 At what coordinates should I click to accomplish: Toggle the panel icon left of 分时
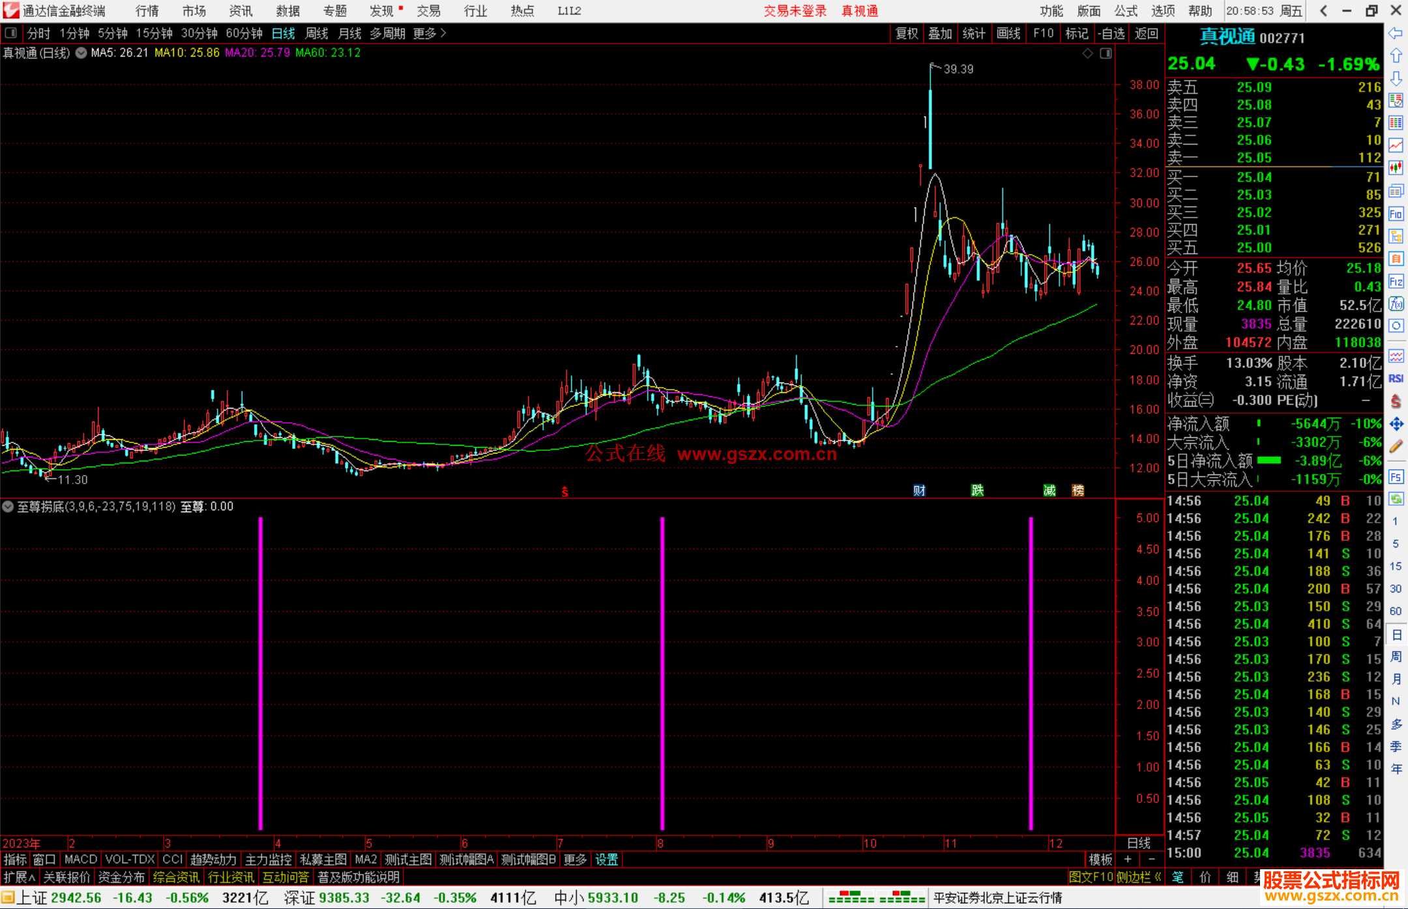[11, 33]
